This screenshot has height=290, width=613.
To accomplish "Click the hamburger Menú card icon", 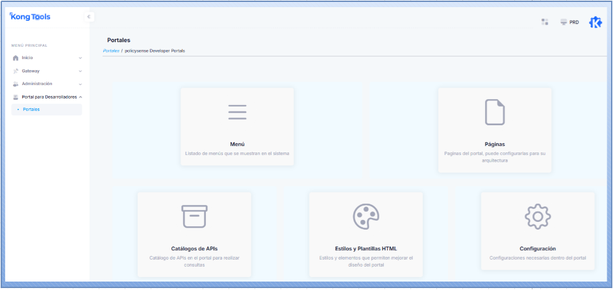I will point(237,112).
